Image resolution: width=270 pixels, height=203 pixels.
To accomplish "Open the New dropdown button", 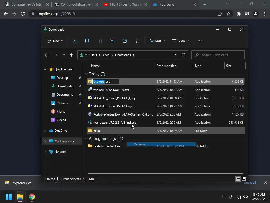I will (x=55, y=41).
